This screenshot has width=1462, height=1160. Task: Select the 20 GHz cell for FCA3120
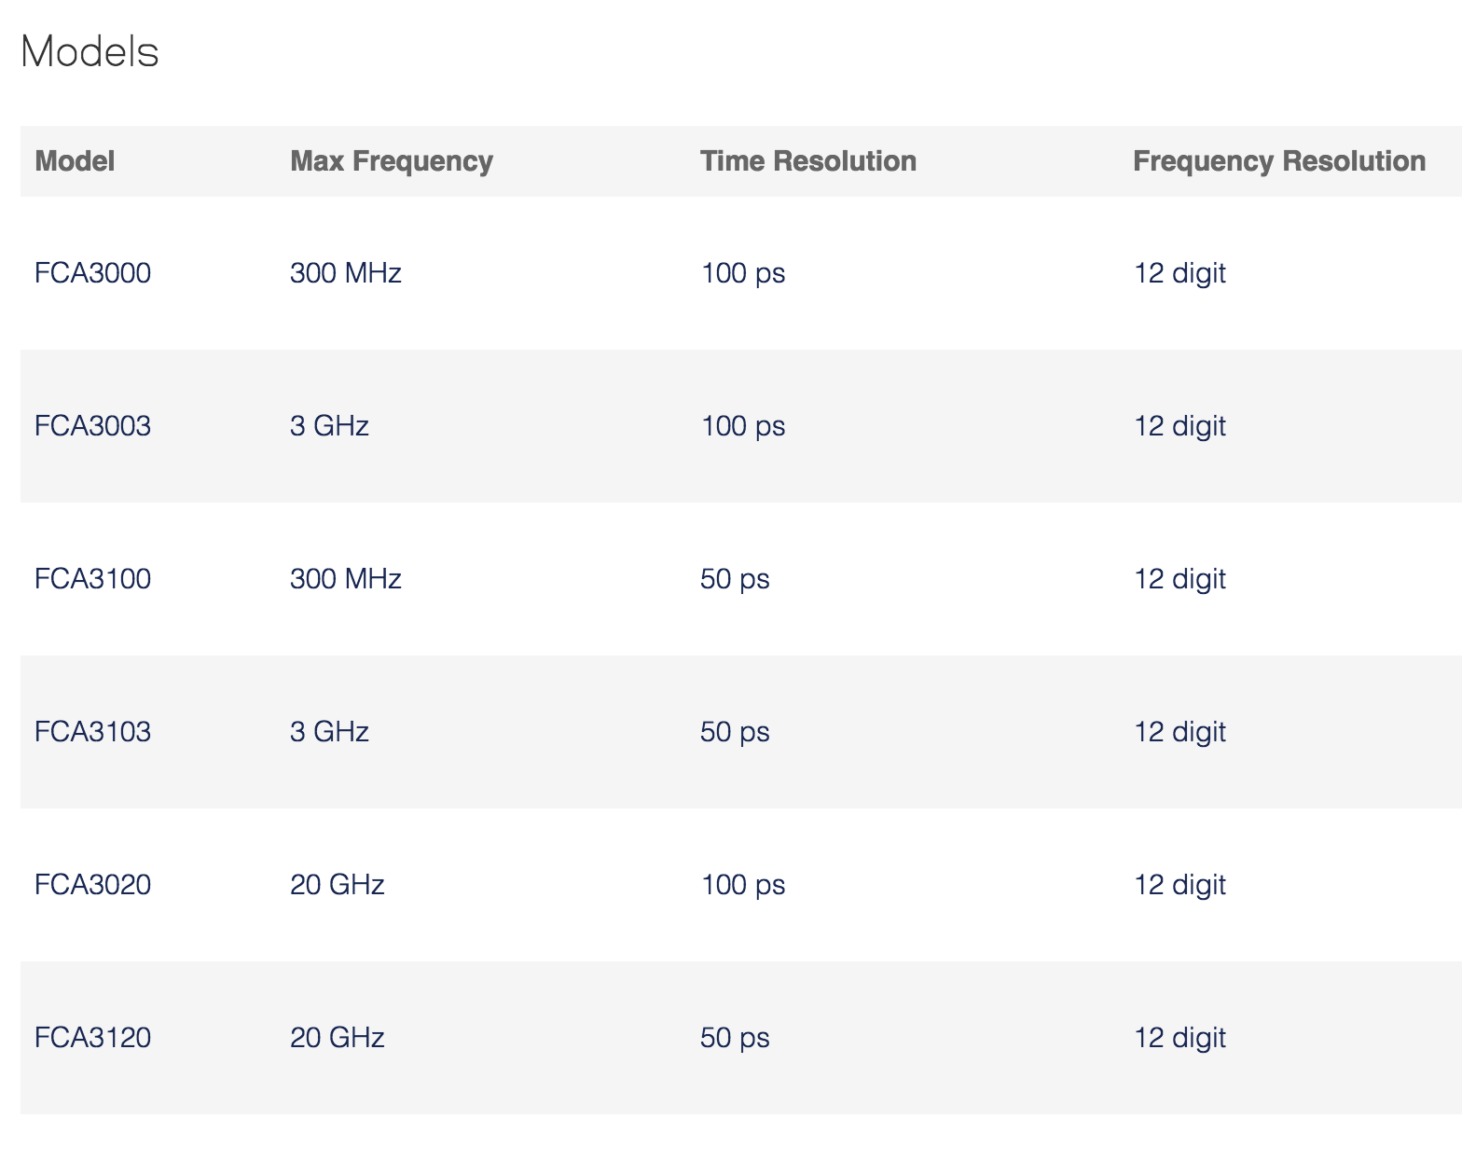coord(338,1038)
